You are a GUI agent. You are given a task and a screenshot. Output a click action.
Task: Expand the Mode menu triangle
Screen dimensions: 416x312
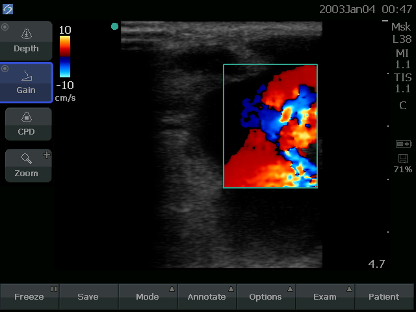172,289
